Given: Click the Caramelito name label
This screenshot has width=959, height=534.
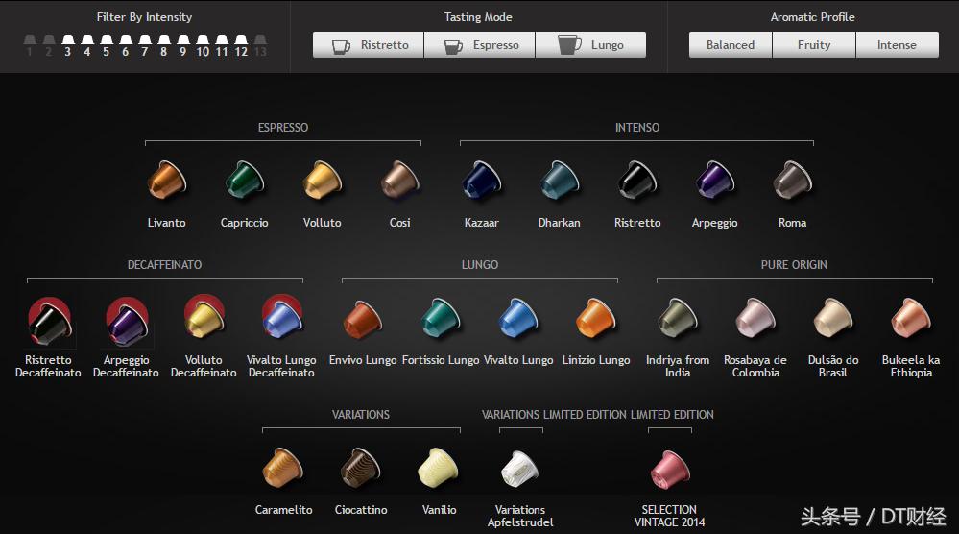Looking at the screenshot, I should (x=283, y=510).
